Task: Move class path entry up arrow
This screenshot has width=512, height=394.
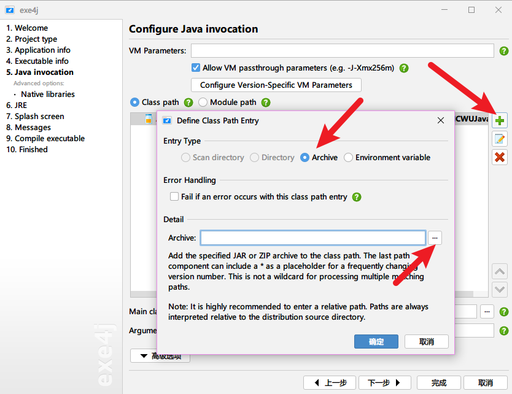Action: (x=500, y=272)
